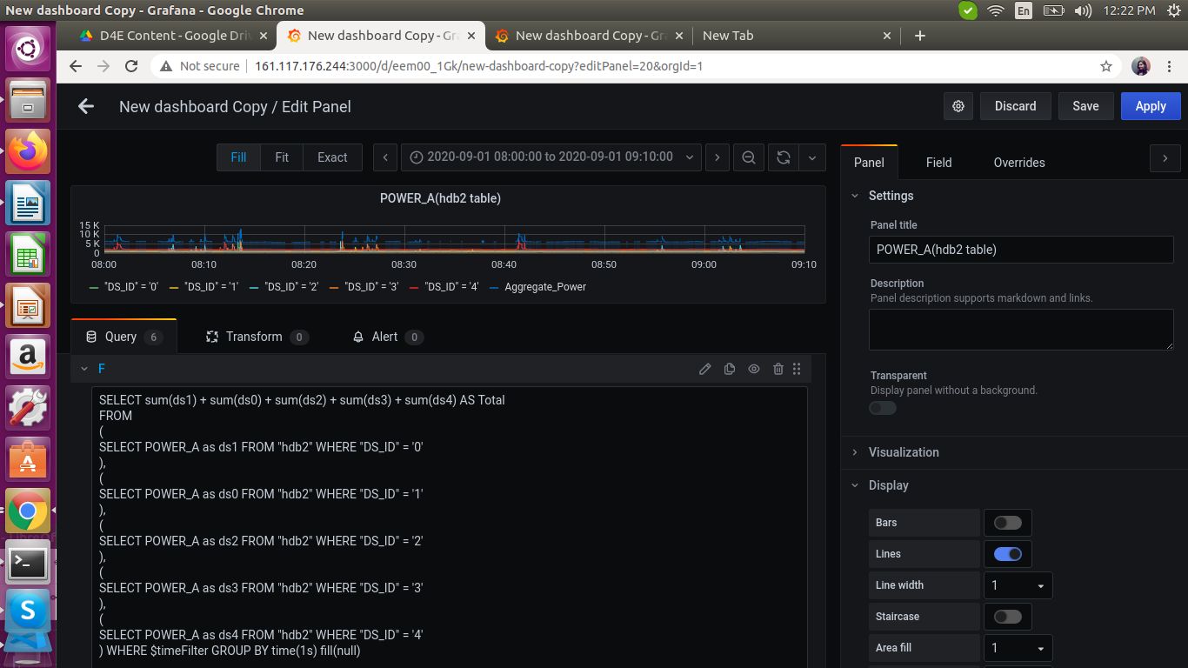
Task: Delete query F with the trash icon
Action: pos(778,369)
